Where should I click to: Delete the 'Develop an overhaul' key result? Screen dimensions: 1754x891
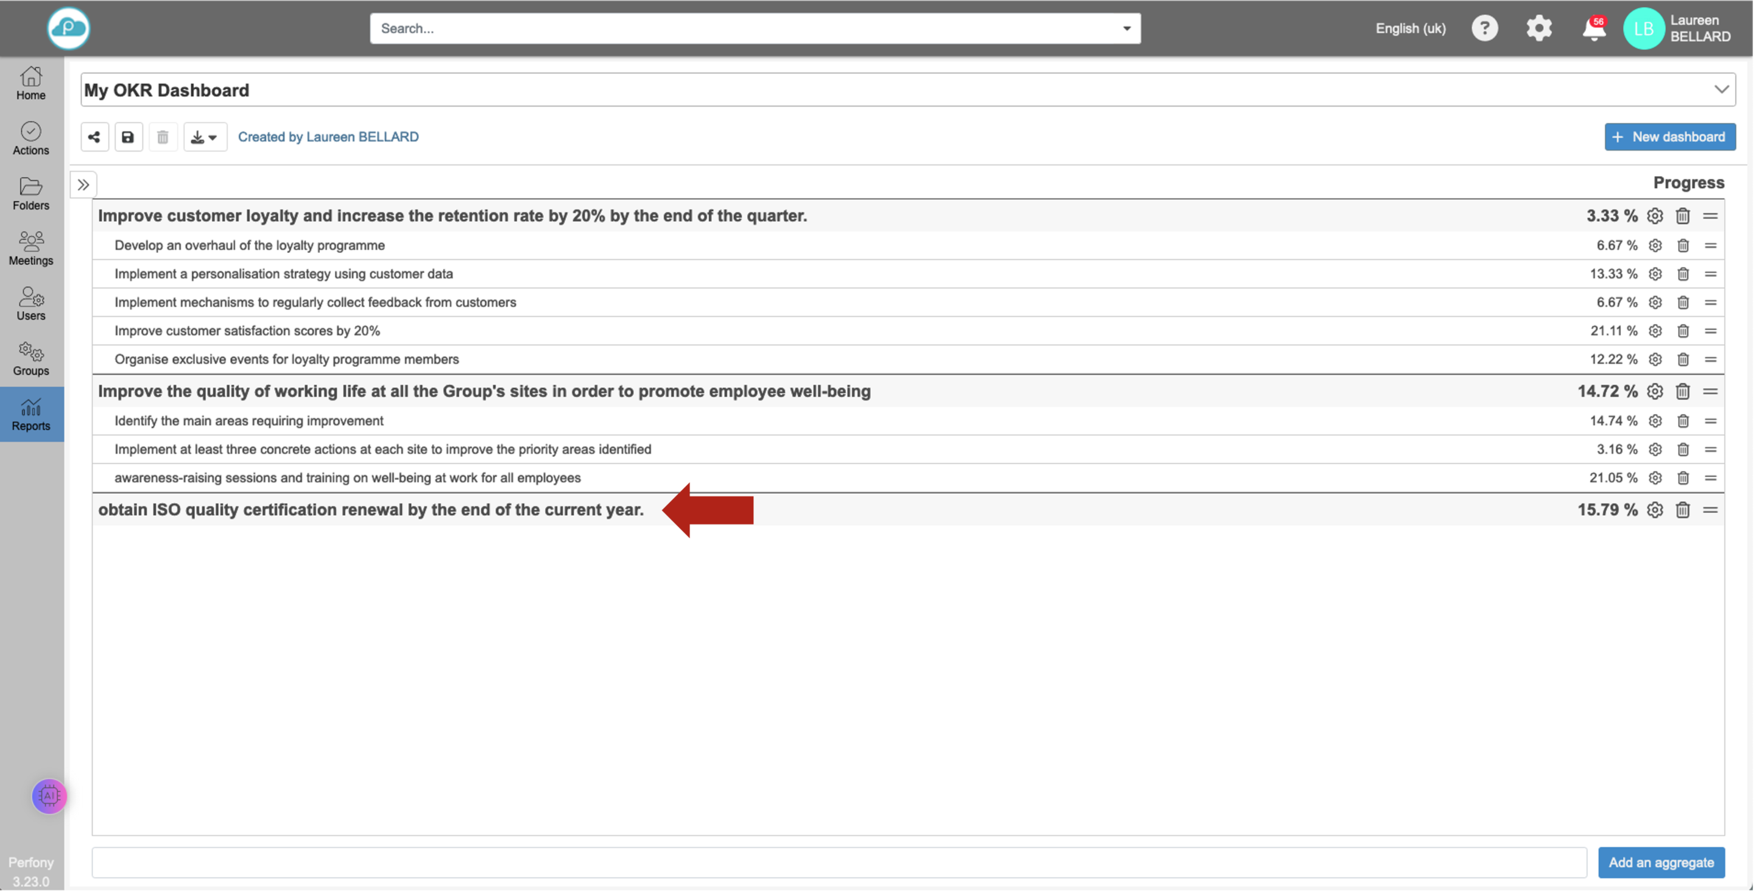[x=1683, y=245]
